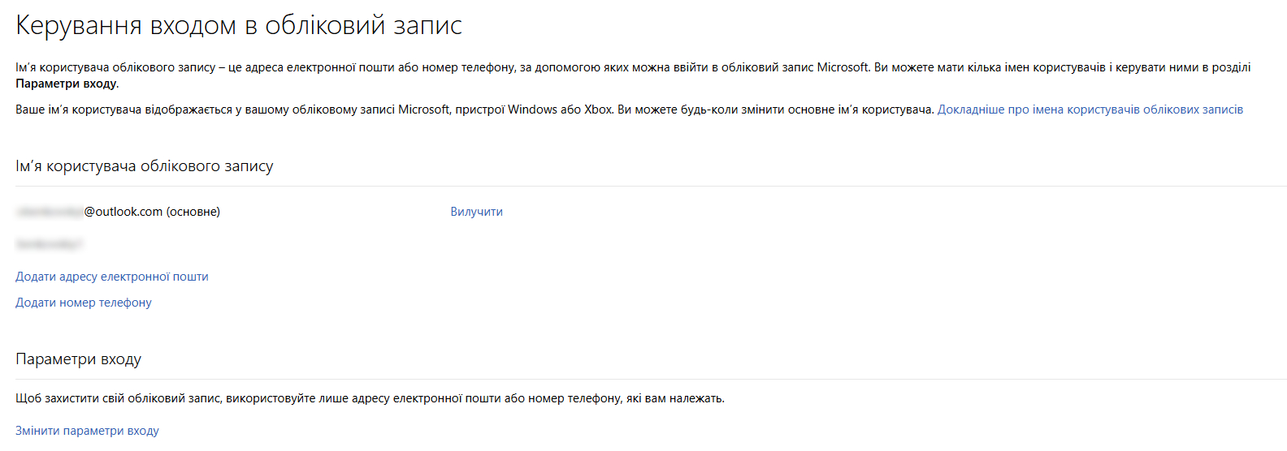
Task: Click the page title Керування входом в обліковий запис
Action: 239,25
